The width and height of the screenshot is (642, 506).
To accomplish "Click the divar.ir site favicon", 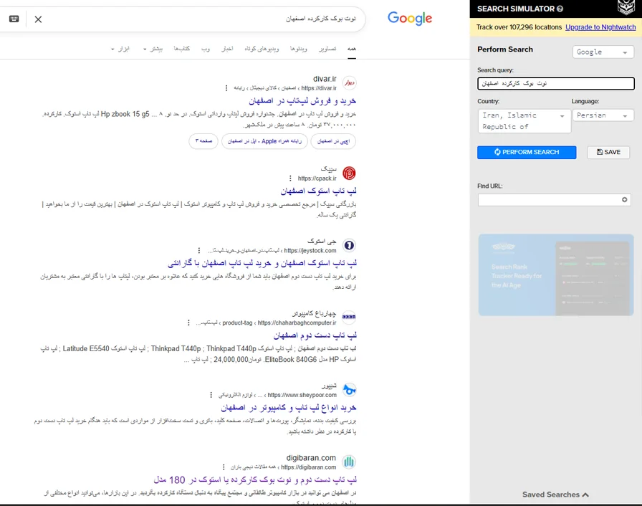I will (349, 83).
